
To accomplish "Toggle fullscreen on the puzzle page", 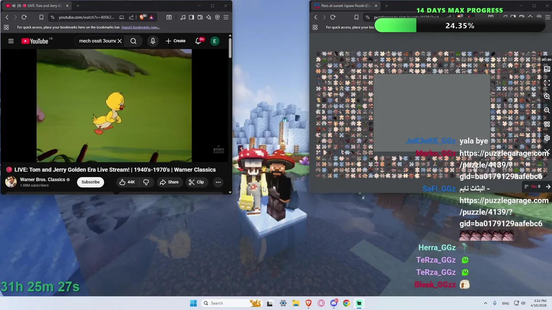I will (x=547, y=83).
